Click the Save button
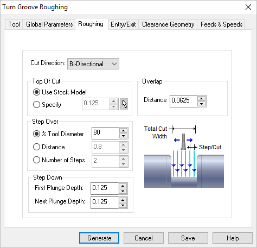Viewport: 257px width, 248px height. click(x=188, y=238)
